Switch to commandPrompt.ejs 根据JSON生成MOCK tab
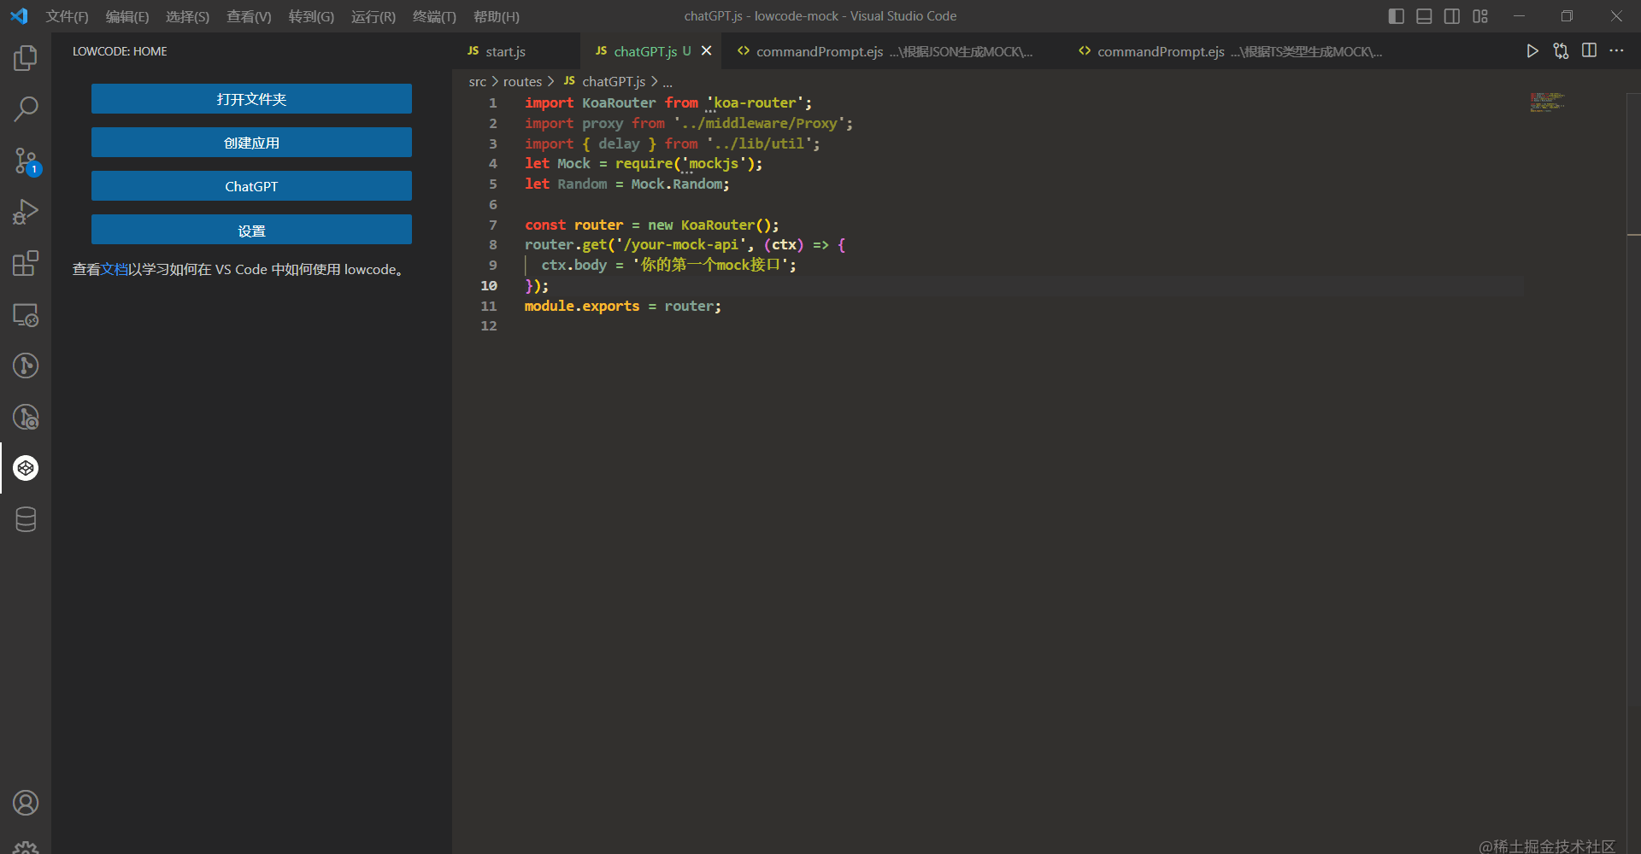1641x854 pixels. point(893,51)
